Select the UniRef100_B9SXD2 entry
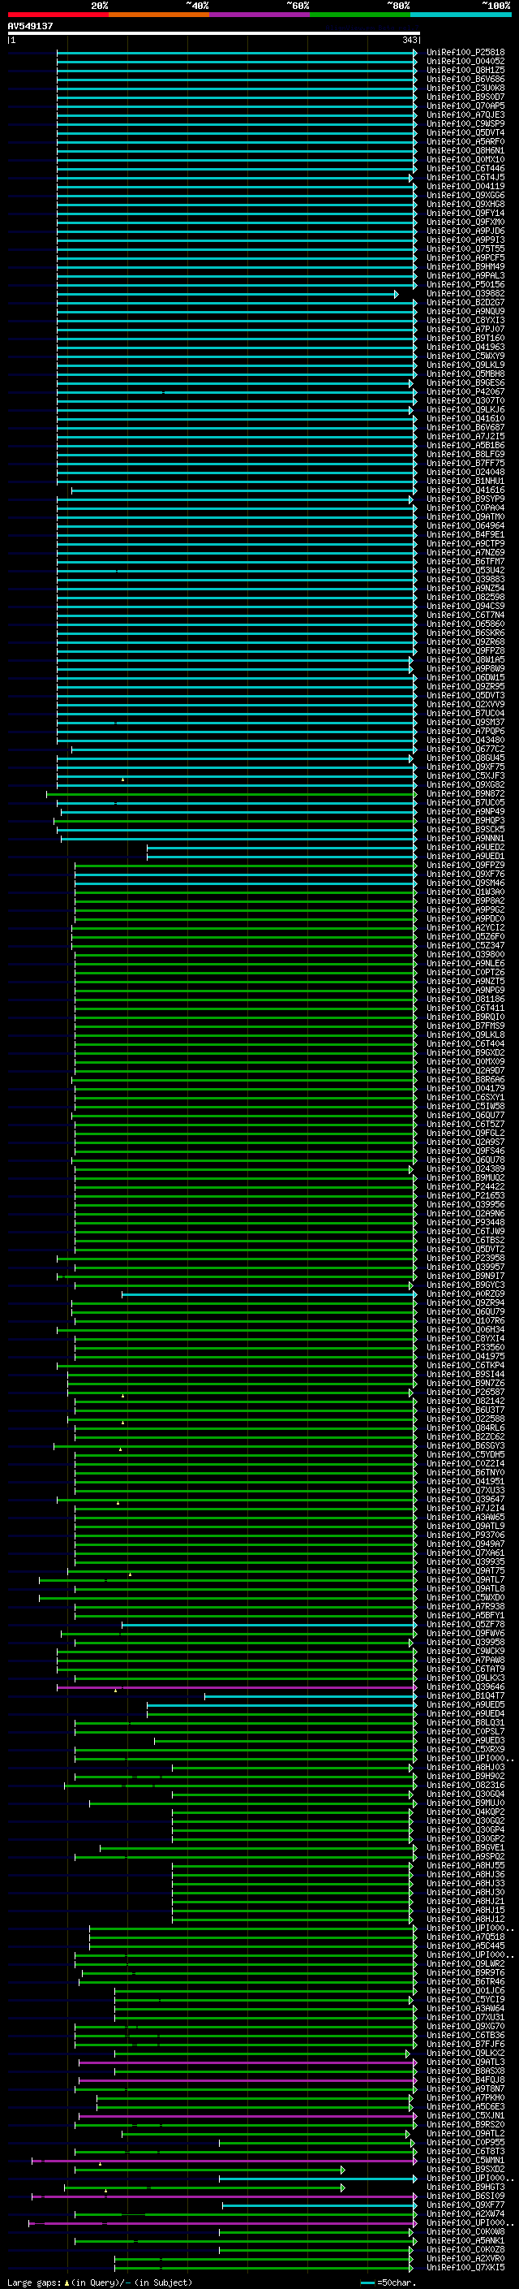 pyautogui.click(x=465, y=2168)
